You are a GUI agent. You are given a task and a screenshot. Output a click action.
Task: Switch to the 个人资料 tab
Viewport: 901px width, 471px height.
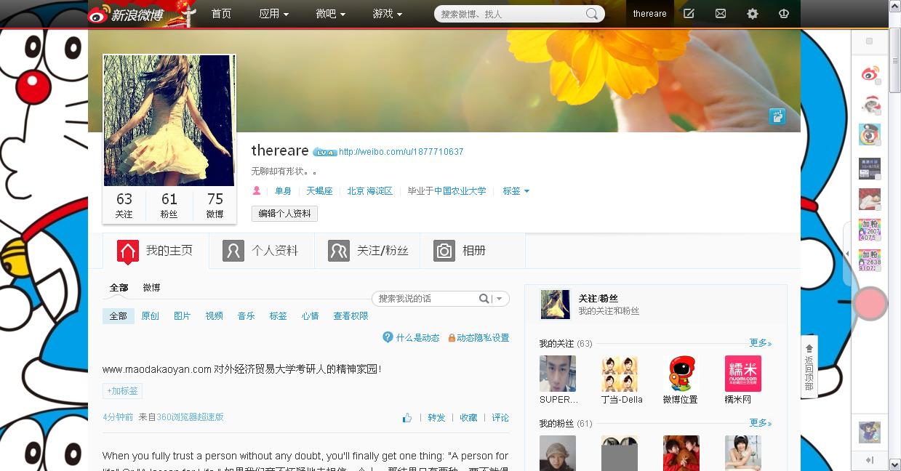(x=262, y=251)
